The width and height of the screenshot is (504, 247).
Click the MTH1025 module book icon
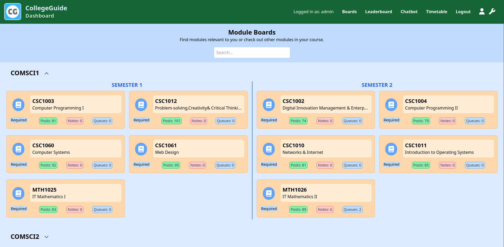point(19,193)
